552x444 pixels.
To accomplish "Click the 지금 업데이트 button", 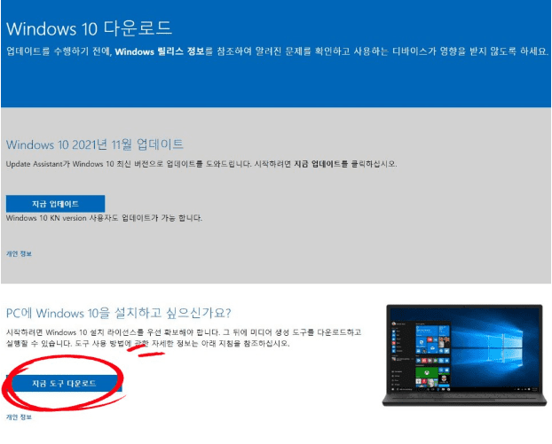I will pos(55,204).
